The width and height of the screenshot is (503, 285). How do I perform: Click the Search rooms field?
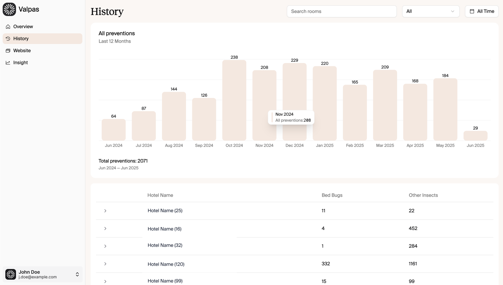click(342, 11)
